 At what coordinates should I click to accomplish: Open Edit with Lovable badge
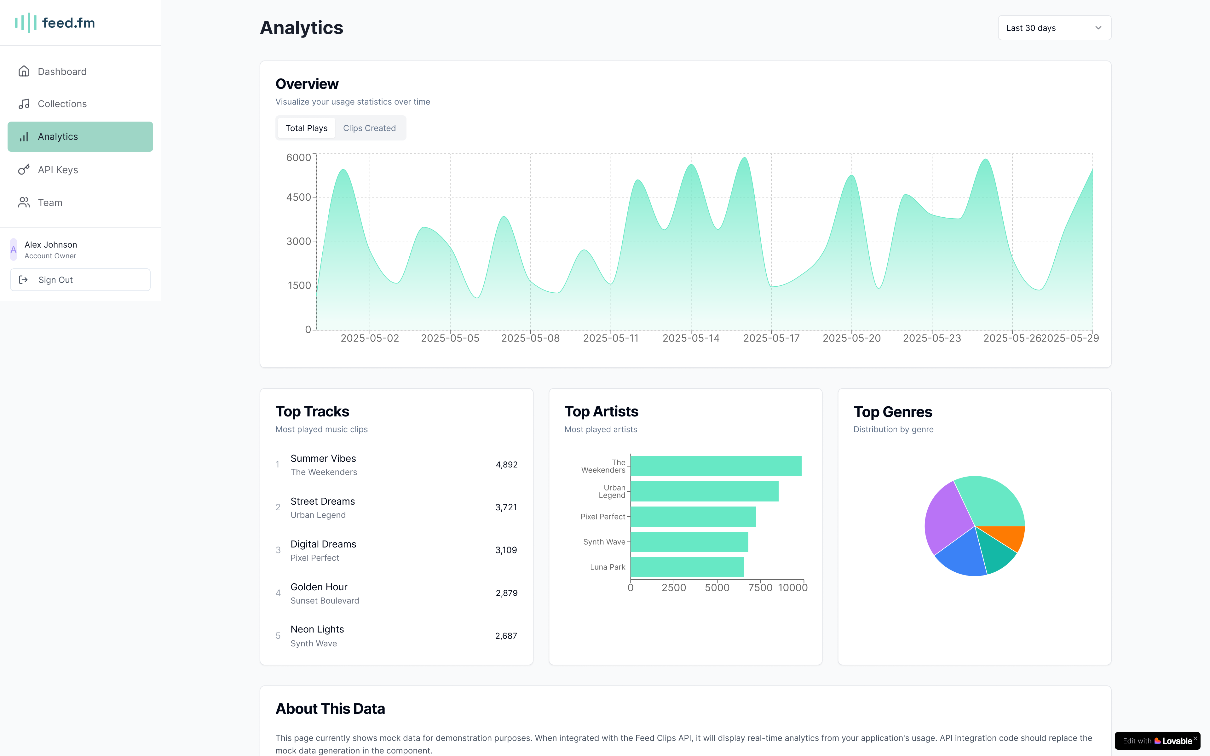[x=1155, y=741]
